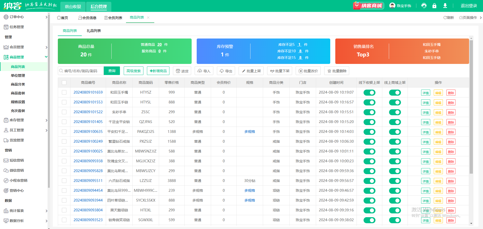Click the 订单中心 globe icon

6,17
